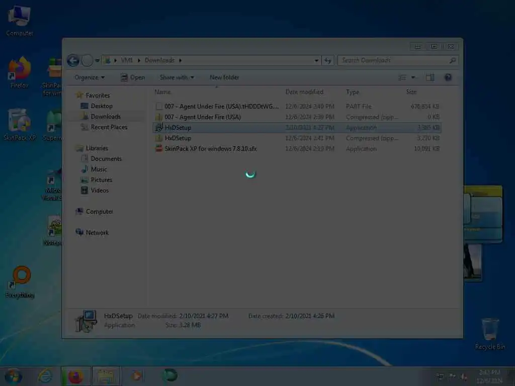
Task: Click Firefox desktop shortcut
Action: pyautogui.click(x=20, y=73)
